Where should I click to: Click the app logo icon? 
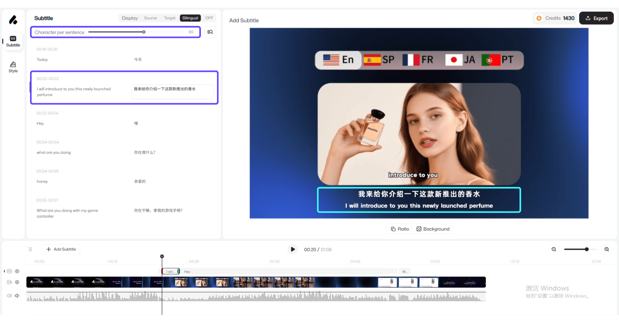coord(13,20)
